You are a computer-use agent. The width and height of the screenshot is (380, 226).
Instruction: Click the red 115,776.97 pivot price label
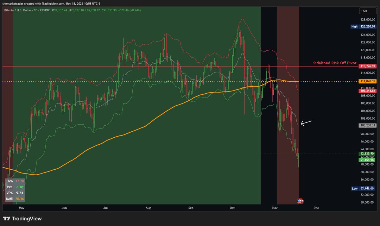coord(367,66)
